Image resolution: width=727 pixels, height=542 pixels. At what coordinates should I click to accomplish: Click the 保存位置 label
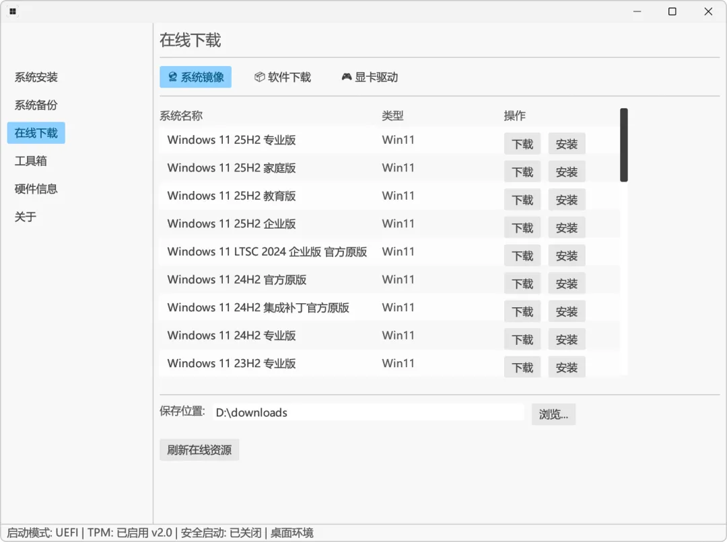[182, 411]
